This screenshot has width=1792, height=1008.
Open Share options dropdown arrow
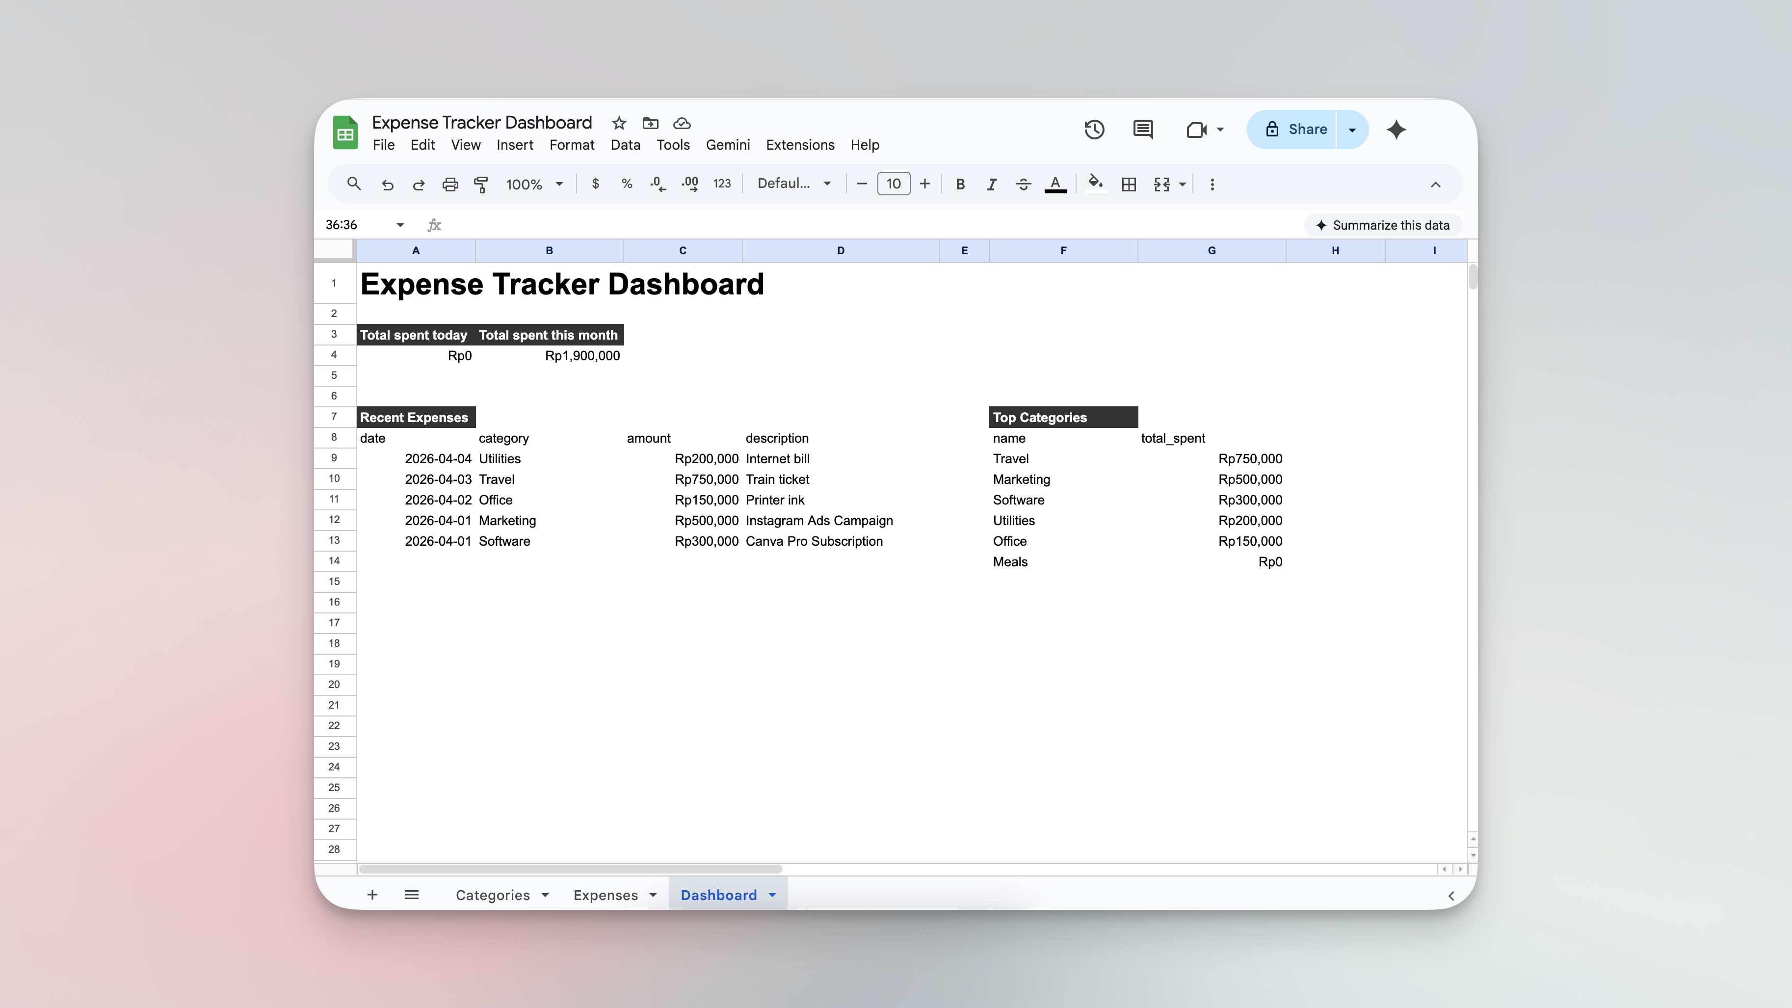pyautogui.click(x=1352, y=130)
